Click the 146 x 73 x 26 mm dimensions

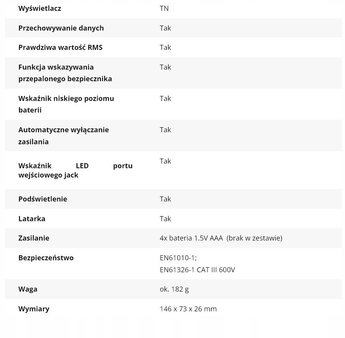[x=188, y=309]
